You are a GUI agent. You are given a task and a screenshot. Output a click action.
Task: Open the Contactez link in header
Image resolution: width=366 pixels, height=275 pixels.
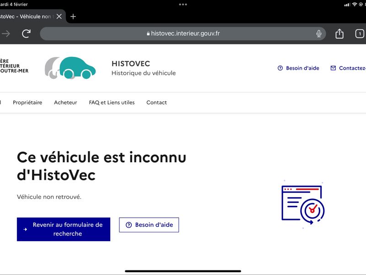348,68
